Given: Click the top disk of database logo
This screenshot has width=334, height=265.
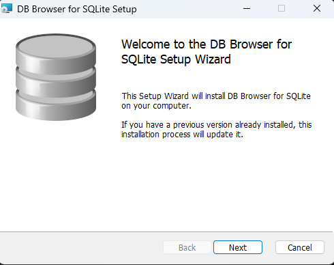Looking at the screenshot, I should 56,53.
